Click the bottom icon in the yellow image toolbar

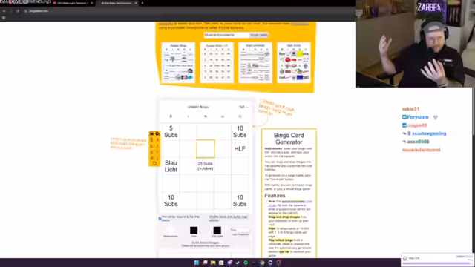(x=154, y=163)
